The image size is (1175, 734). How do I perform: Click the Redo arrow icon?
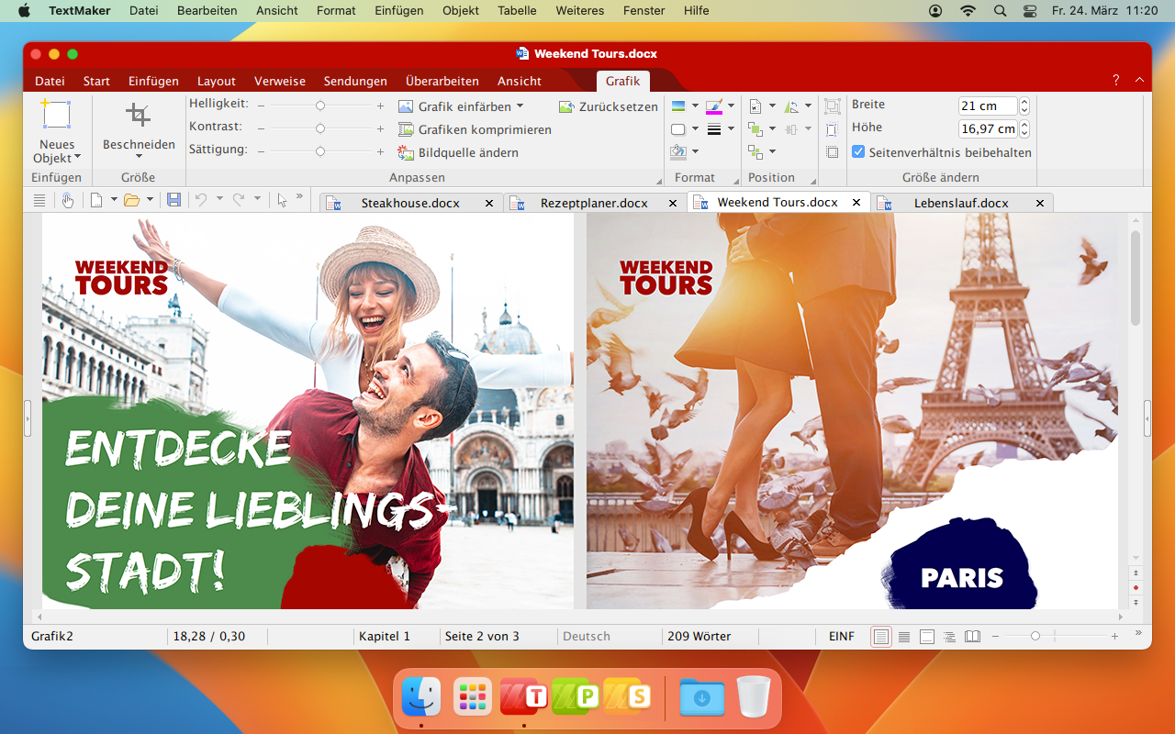pos(238,200)
